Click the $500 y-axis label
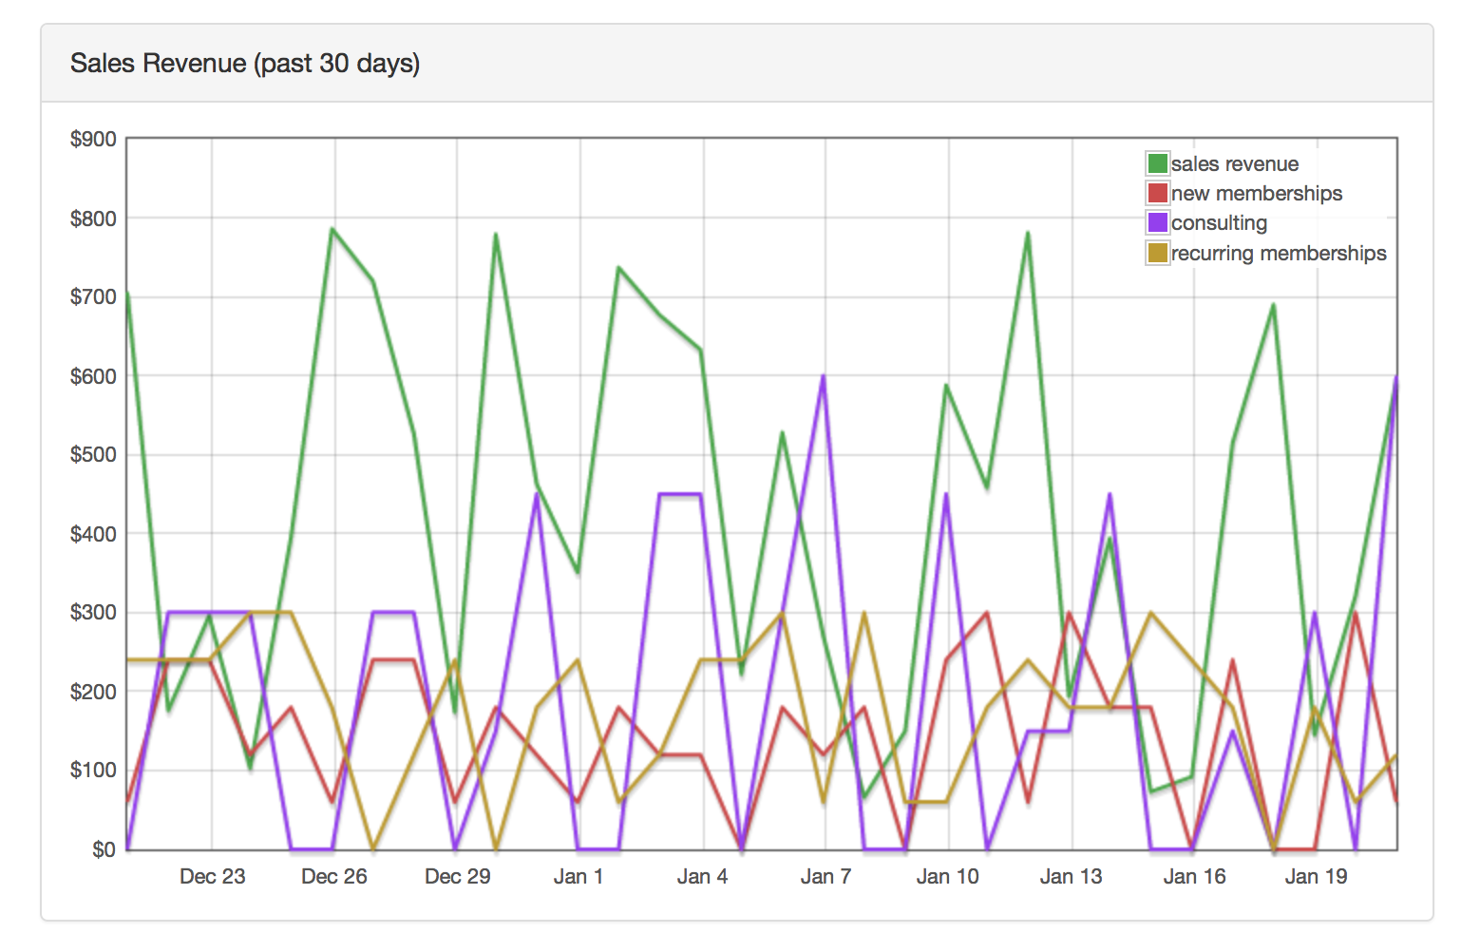Screen dimensions: 1461x933 [93, 454]
